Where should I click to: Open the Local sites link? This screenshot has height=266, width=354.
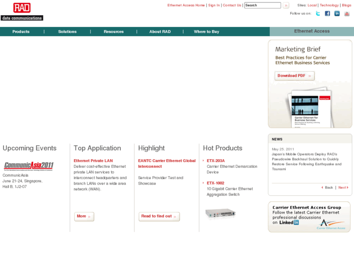click(312, 5)
